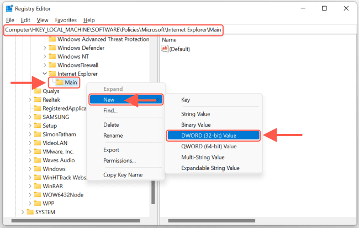
Task: Click the Internet Explorer folder icon
Action: tap(52, 74)
